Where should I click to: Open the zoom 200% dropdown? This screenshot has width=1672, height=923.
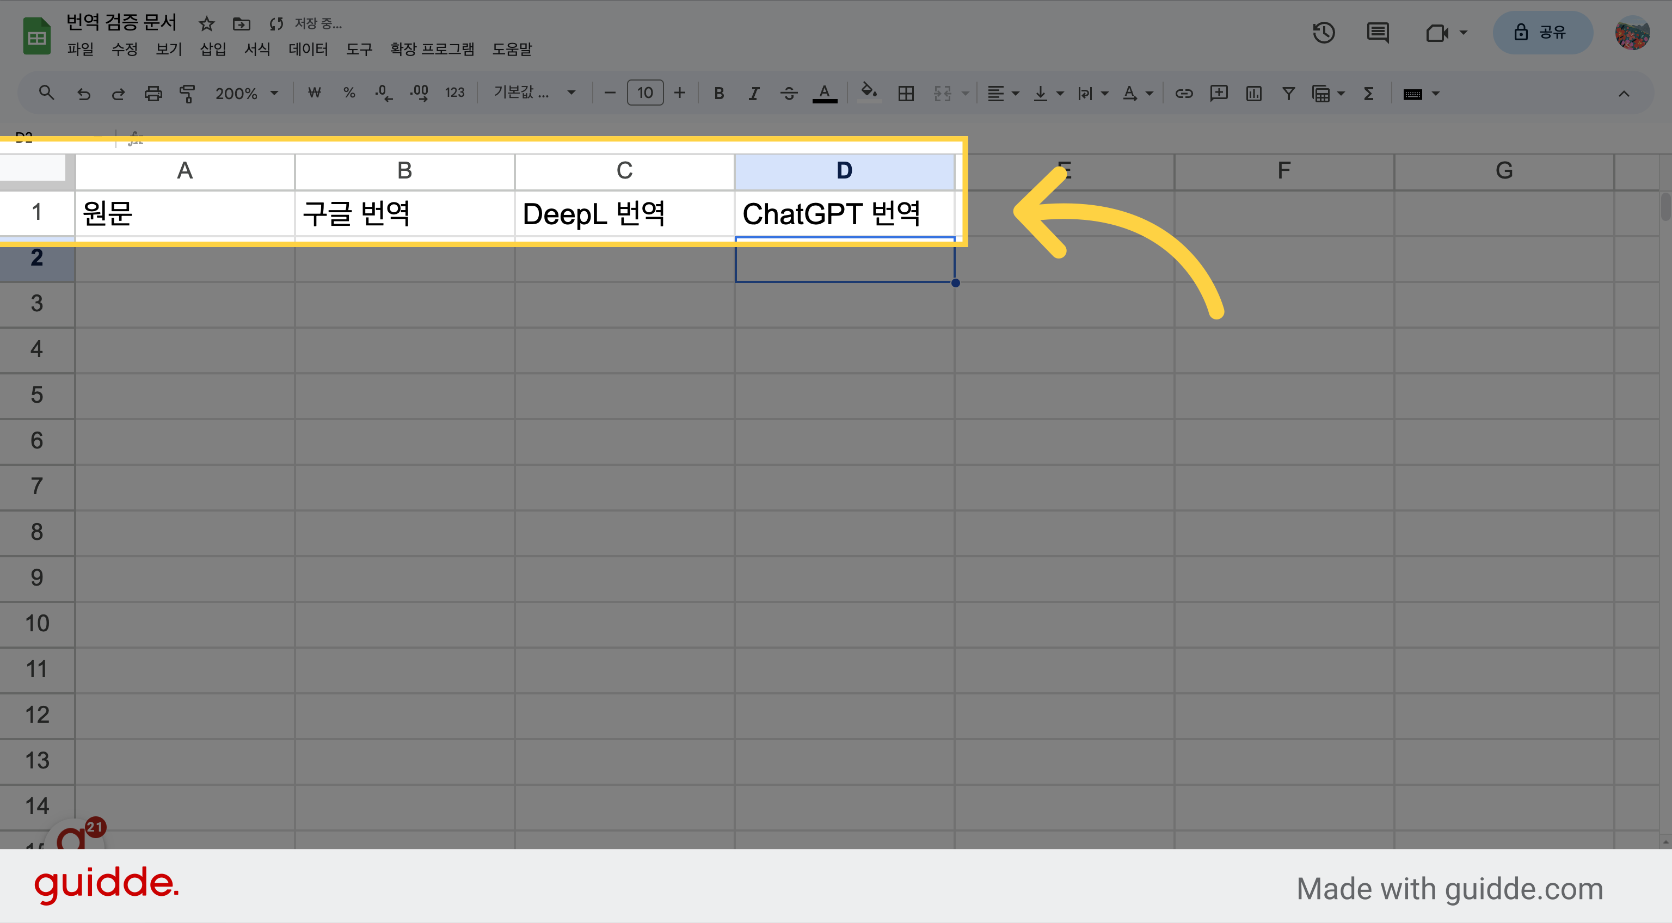click(247, 94)
